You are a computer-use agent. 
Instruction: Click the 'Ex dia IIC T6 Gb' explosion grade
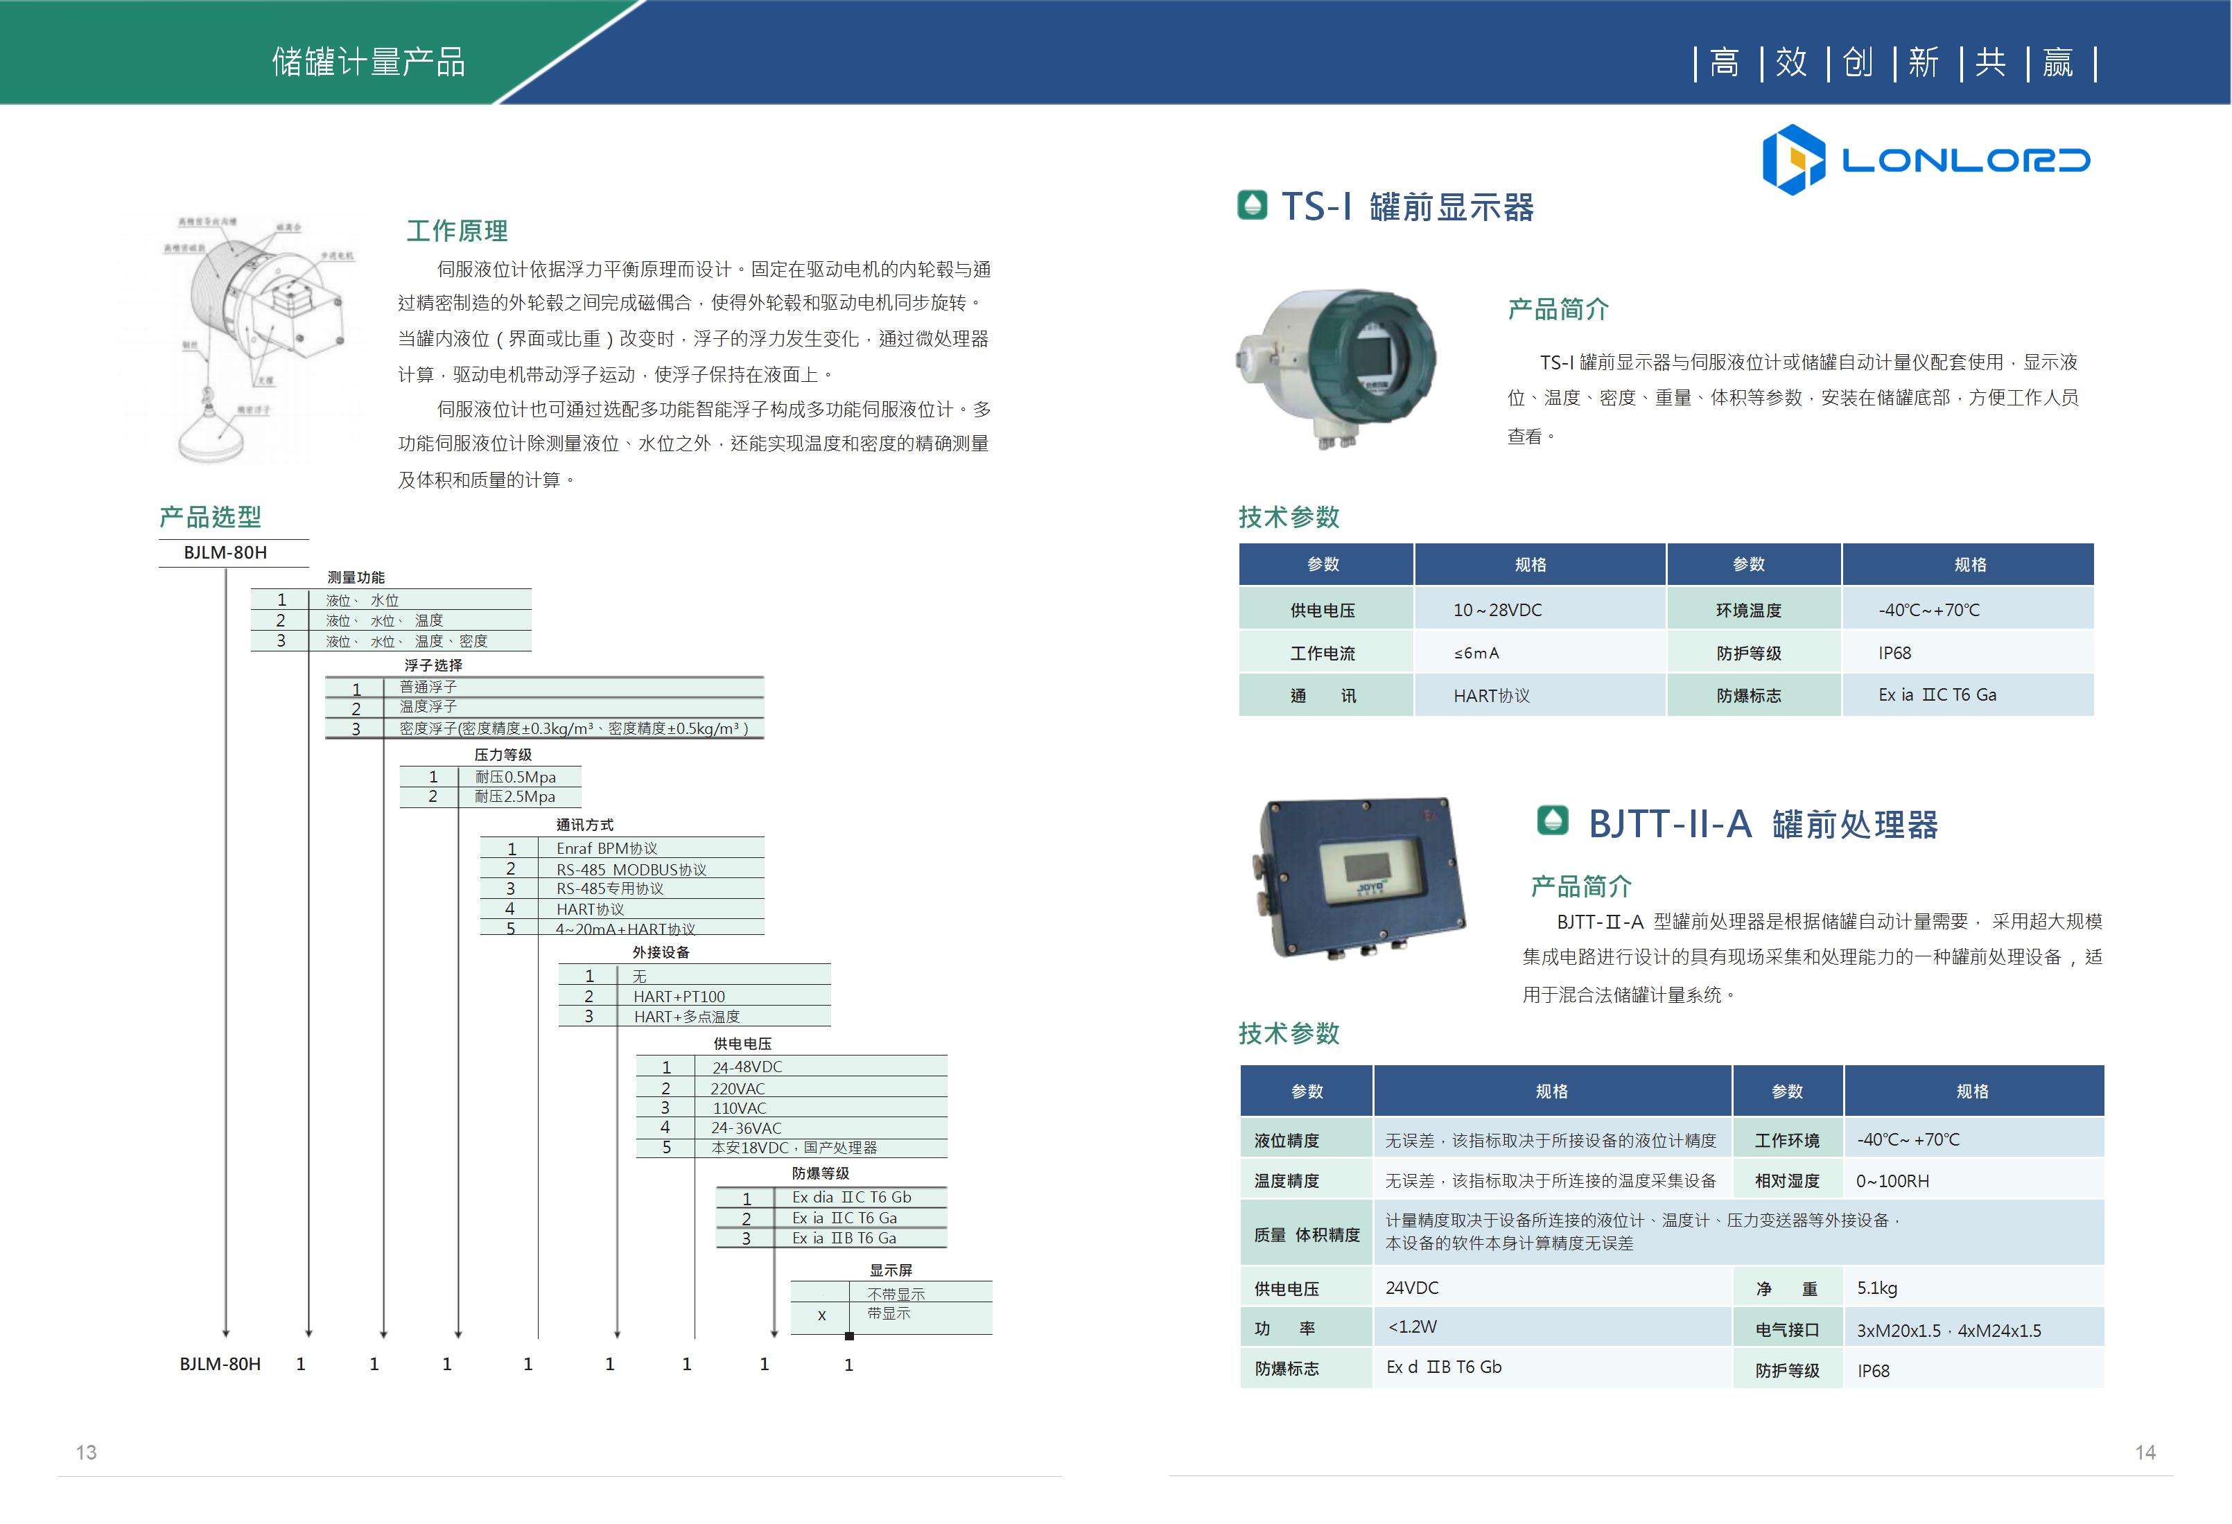pyautogui.click(x=832, y=1196)
